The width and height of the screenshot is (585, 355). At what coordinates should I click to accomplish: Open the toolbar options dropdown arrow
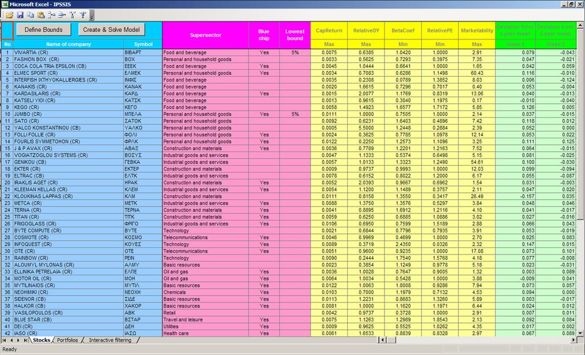[x=92, y=15]
